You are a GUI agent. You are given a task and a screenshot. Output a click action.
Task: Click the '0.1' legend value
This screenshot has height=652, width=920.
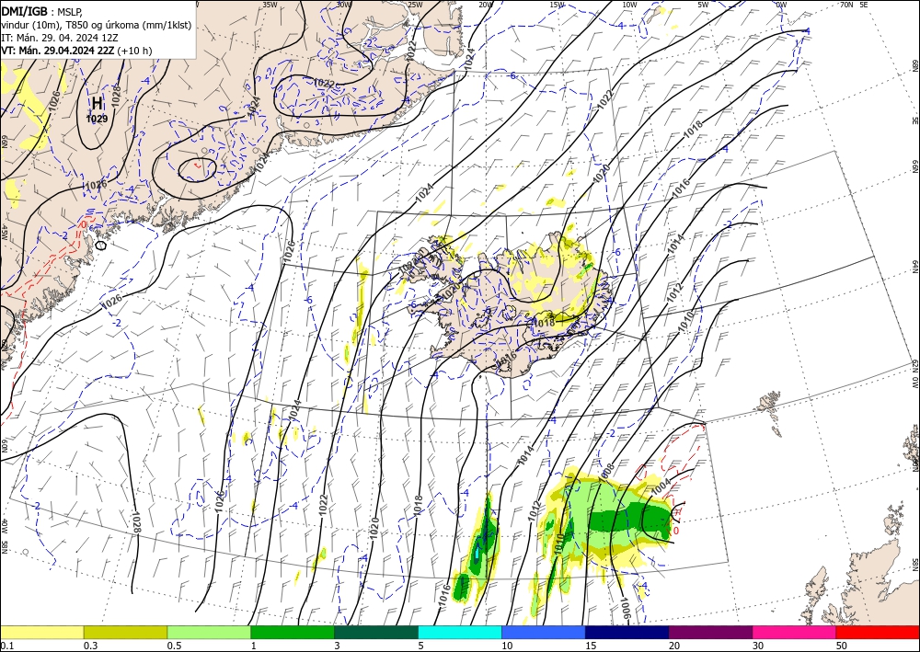point(6,646)
